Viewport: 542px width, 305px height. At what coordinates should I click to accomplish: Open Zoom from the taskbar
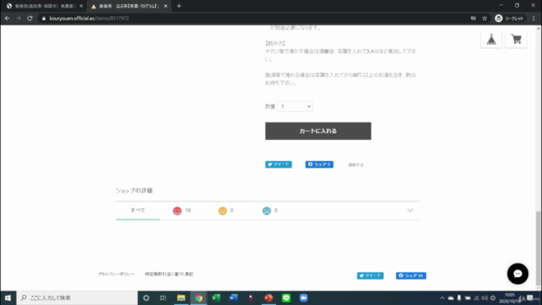coord(303,297)
